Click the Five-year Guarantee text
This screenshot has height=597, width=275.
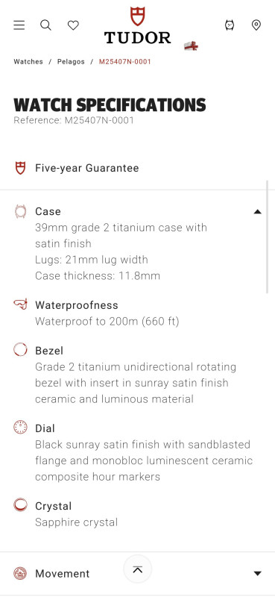click(x=87, y=168)
